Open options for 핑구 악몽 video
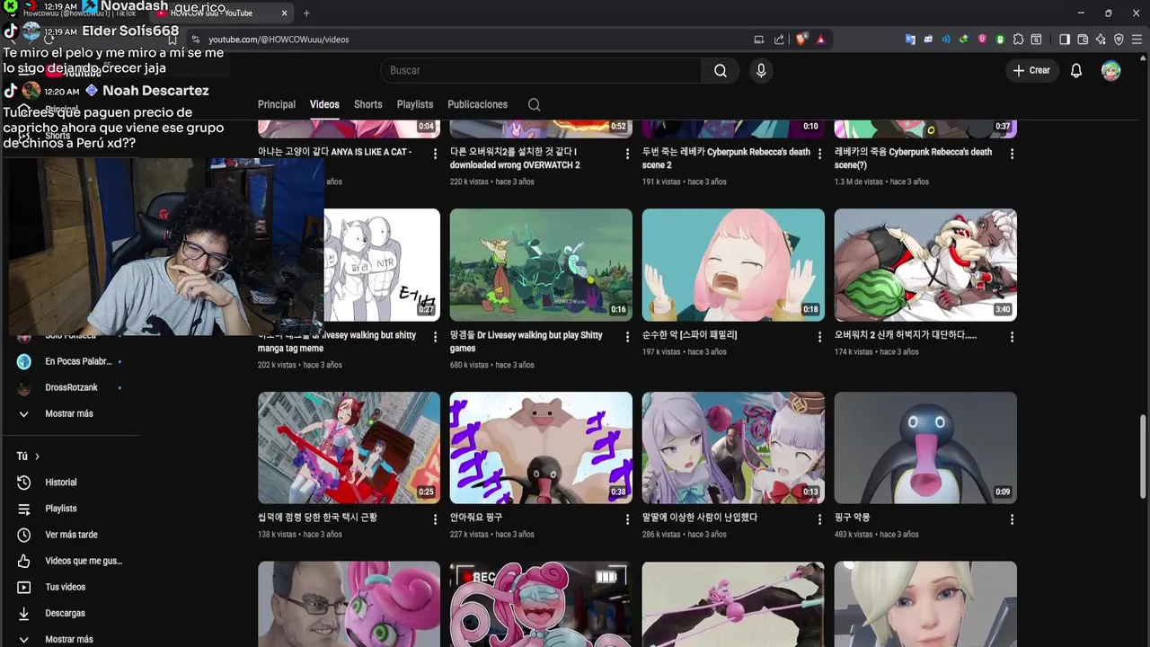This screenshot has width=1150, height=647. point(1012,519)
